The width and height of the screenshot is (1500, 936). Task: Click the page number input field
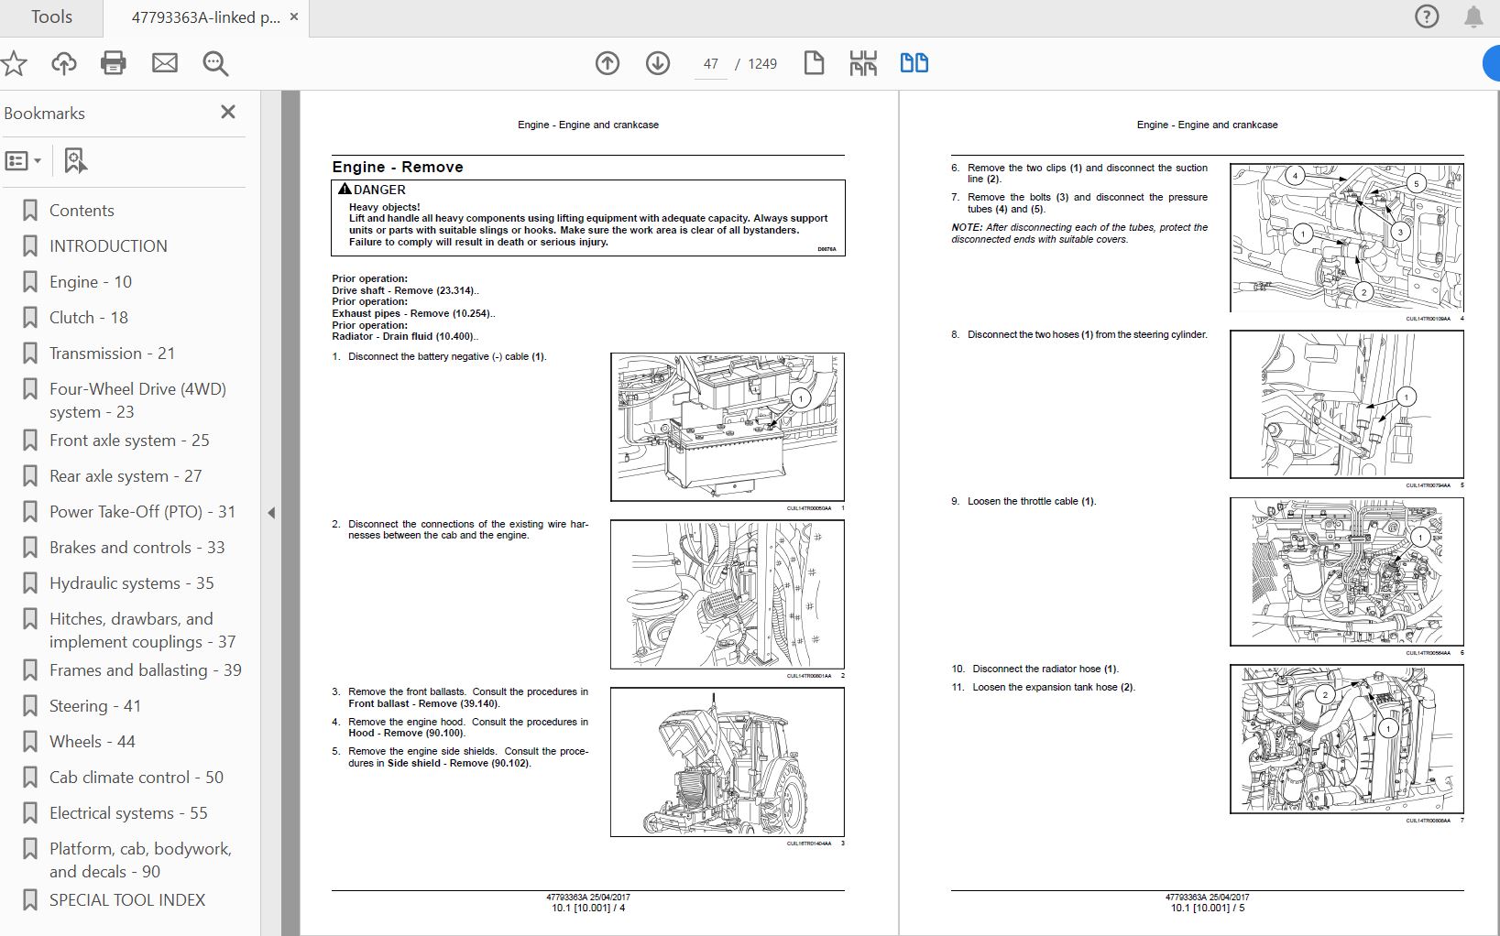(x=711, y=64)
